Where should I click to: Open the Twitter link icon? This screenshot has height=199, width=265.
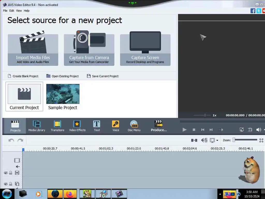259,11
